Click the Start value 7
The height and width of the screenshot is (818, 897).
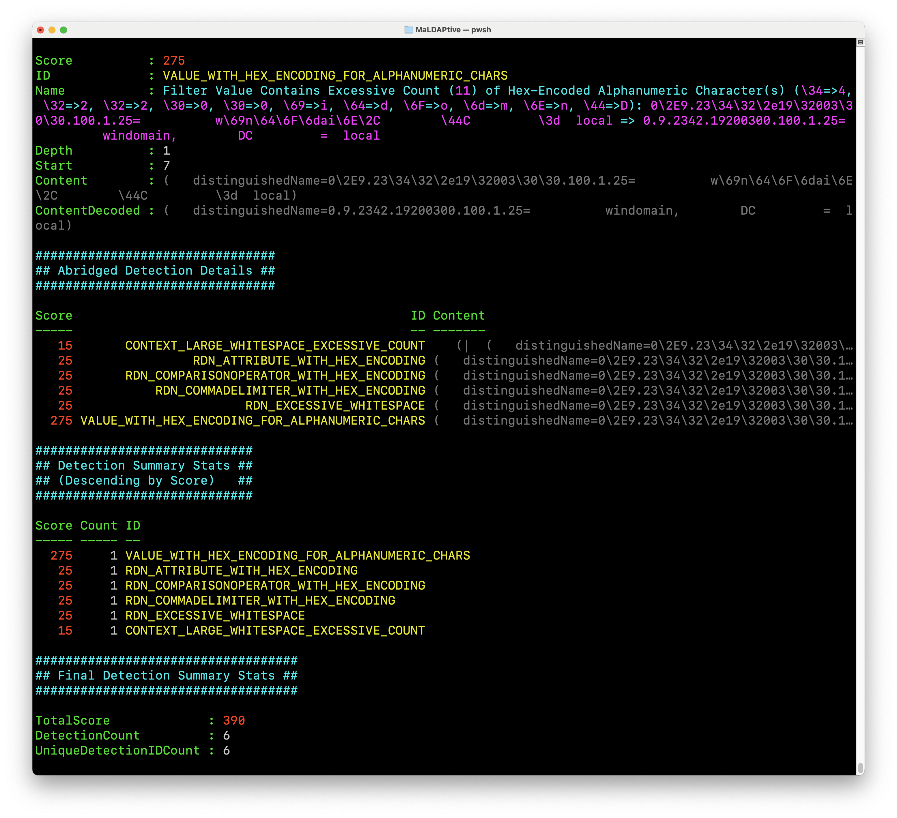click(x=167, y=166)
